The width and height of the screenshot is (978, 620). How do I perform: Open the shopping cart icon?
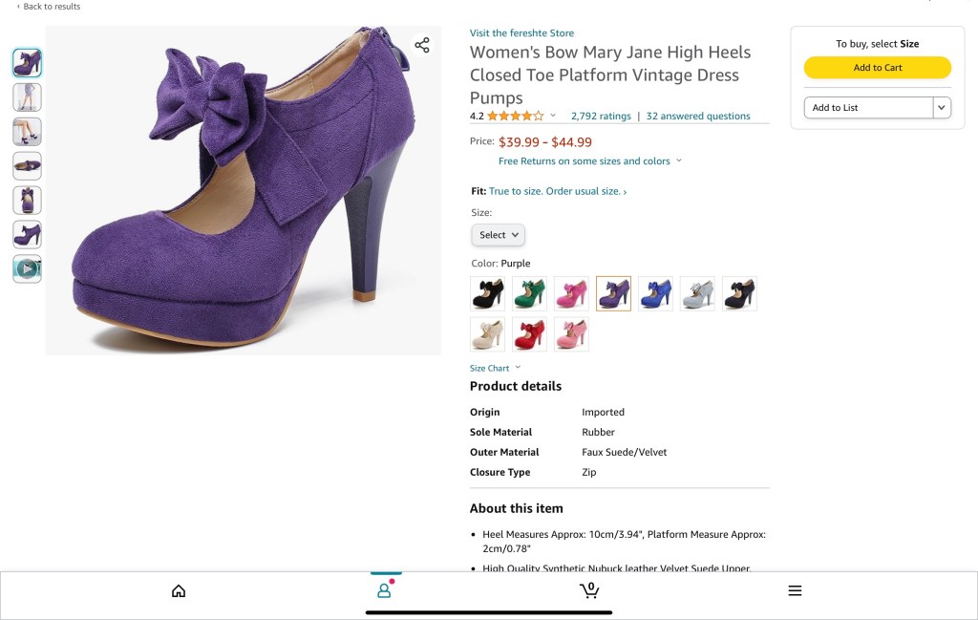click(589, 590)
